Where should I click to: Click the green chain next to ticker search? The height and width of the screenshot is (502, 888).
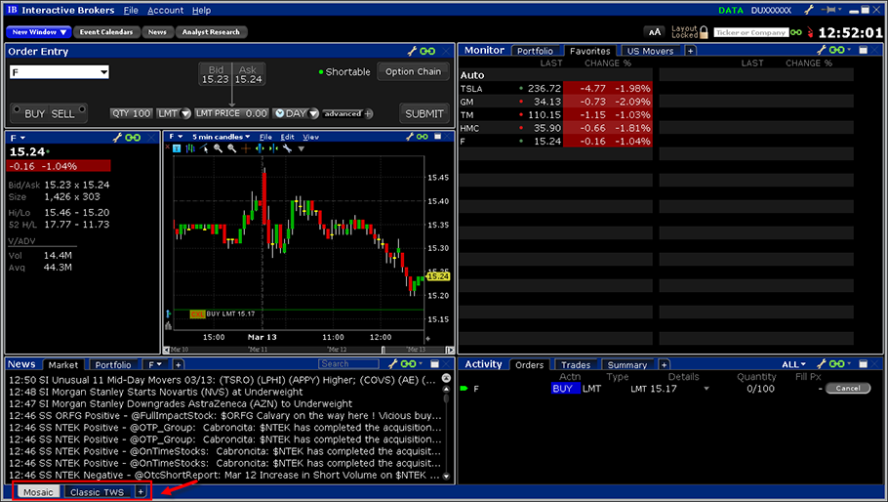click(x=795, y=32)
